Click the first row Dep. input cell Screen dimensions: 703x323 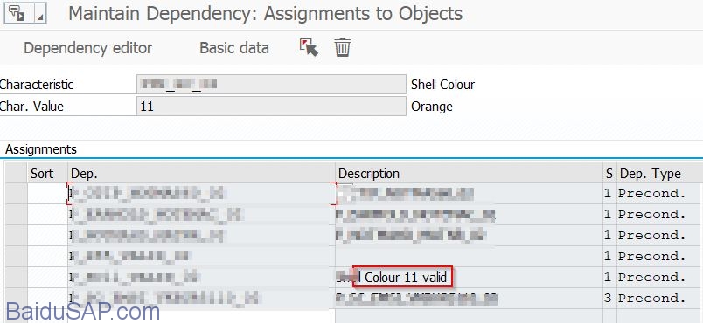click(x=201, y=193)
